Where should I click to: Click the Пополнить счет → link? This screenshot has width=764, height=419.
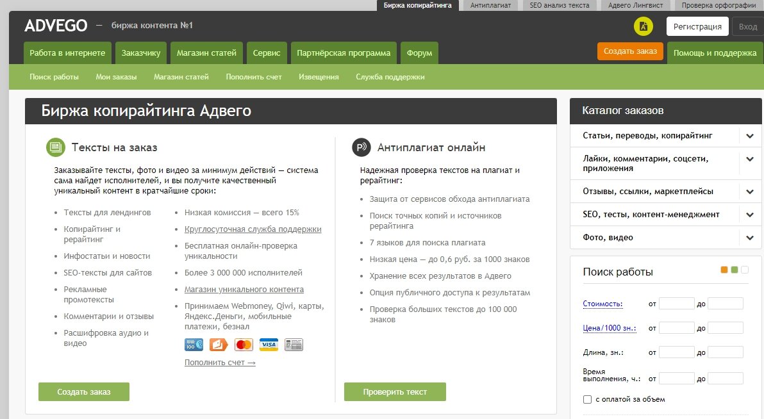point(220,363)
